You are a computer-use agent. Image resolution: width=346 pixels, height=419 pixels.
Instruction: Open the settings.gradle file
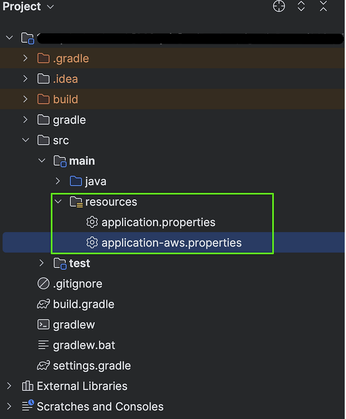92,365
